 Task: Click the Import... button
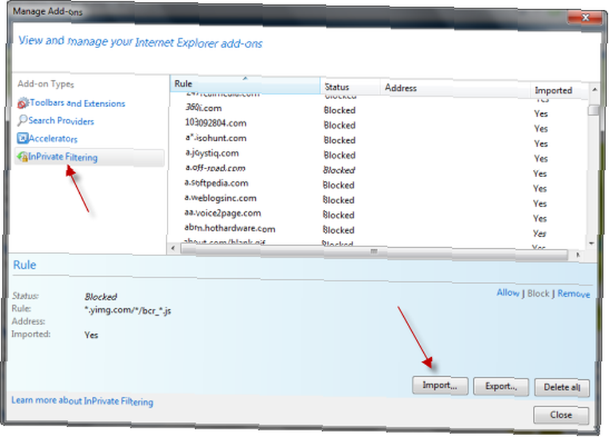[x=440, y=385]
